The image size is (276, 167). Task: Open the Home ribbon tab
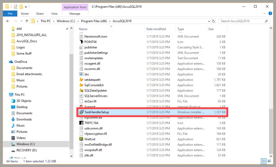click(25, 13)
